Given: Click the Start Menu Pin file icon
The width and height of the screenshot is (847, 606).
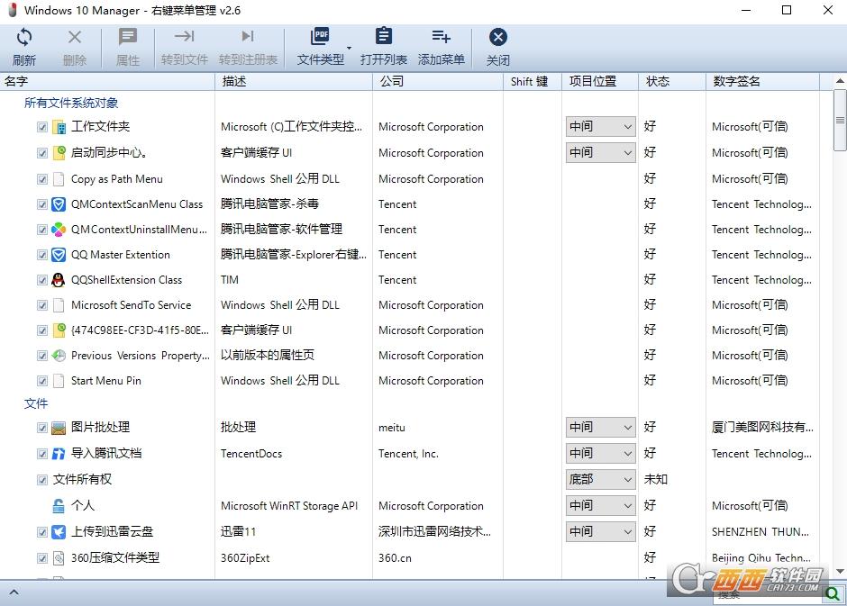Looking at the screenshot, I should pyautogui.click(x=59, y=381).
